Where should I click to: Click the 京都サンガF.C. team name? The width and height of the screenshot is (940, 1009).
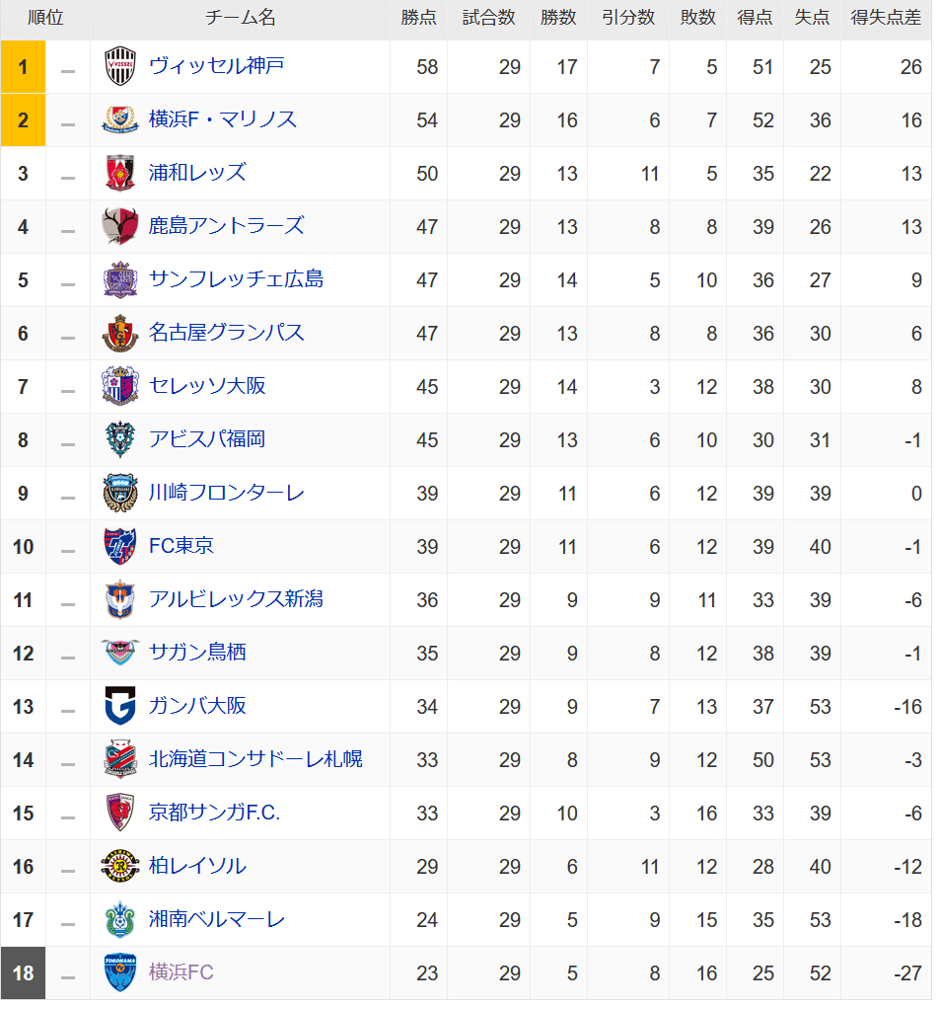click(x=215, y=813)
